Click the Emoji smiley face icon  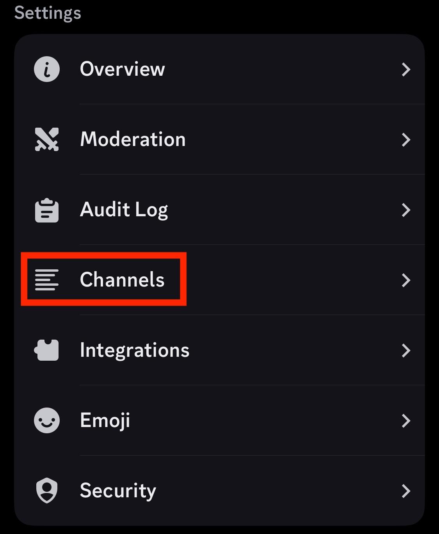(x=47, y=420)
